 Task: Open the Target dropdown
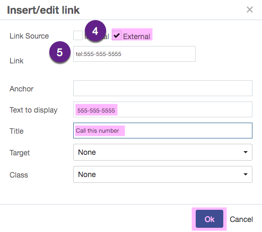pyautogui.click(x=163, y=152)
